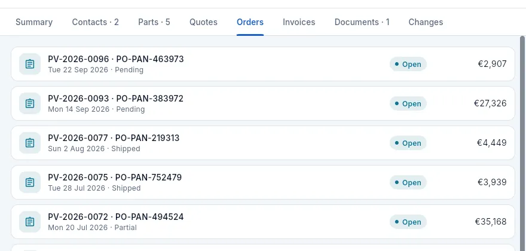
Task: Click the Orders tab
Action: pyautogui.click(x=250, y=22)
